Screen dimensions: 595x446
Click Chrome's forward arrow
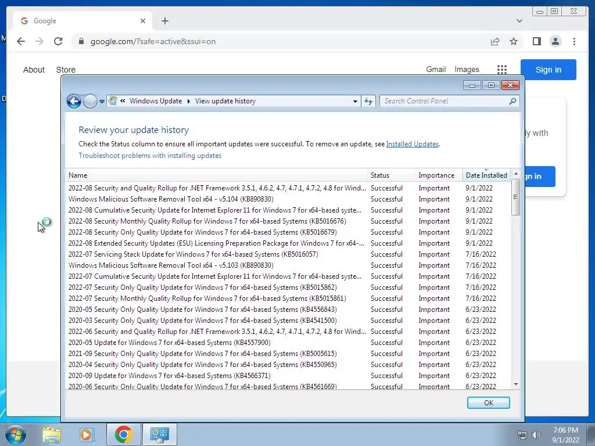pos(40,41)
